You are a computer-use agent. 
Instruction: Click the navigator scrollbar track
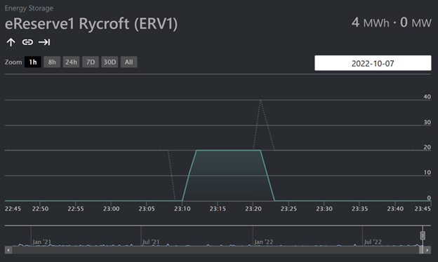tap(215, 250)
